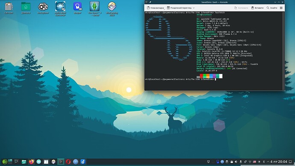Click Знайти search button in Konsole
The image size is (295, 166).
pyautogui.click(x=272, y=8)
